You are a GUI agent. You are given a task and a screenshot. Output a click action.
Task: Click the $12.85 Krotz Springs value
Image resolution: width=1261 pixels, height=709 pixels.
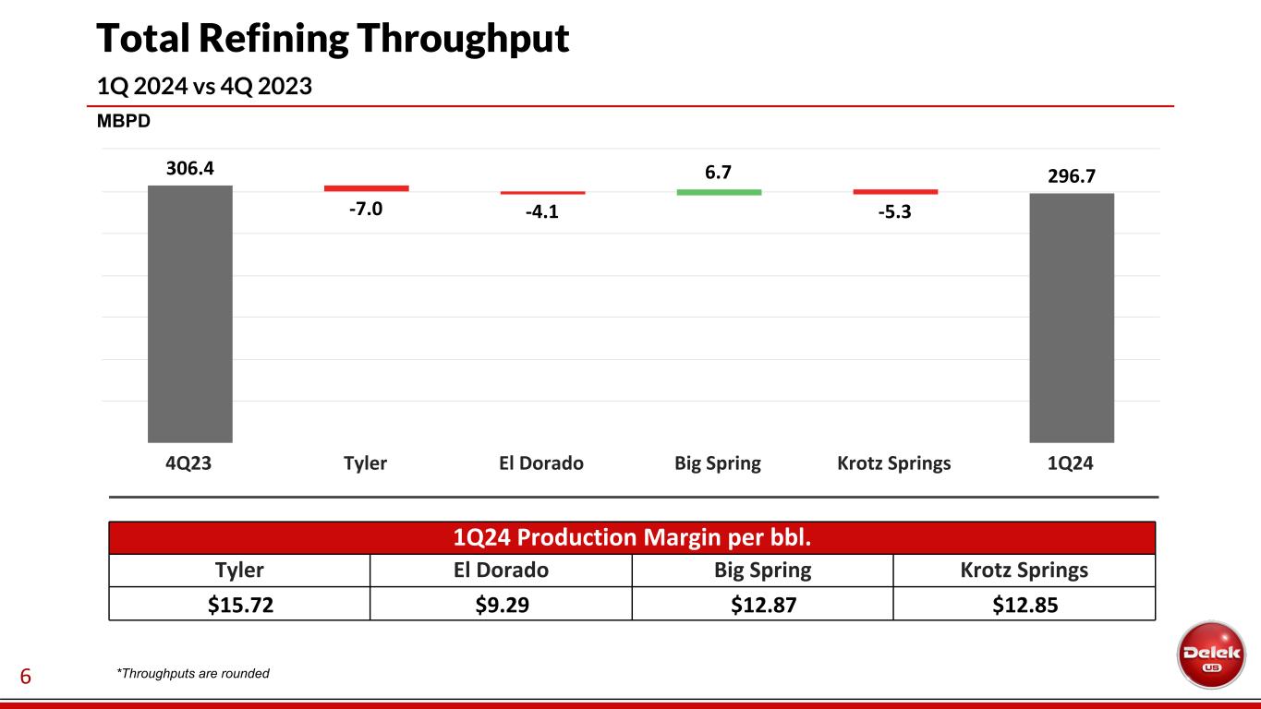tap(1025, 603)
